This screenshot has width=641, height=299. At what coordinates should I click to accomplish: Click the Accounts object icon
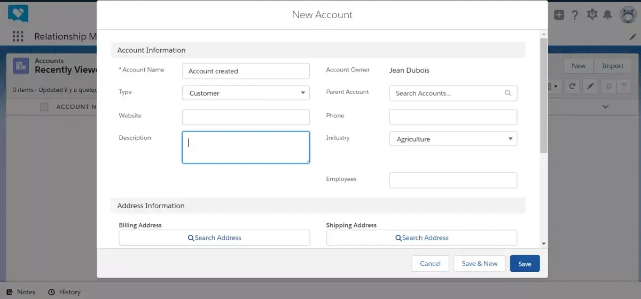(21, 66)
